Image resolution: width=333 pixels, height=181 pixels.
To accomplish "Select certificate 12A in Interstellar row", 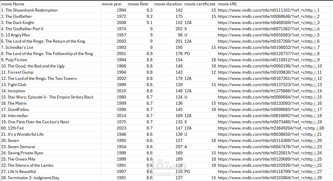I will (200, 116).
